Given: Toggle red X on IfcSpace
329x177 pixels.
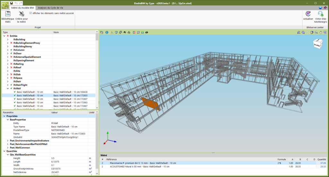Looking at the screenshot, I should click(x=11, y=78).
